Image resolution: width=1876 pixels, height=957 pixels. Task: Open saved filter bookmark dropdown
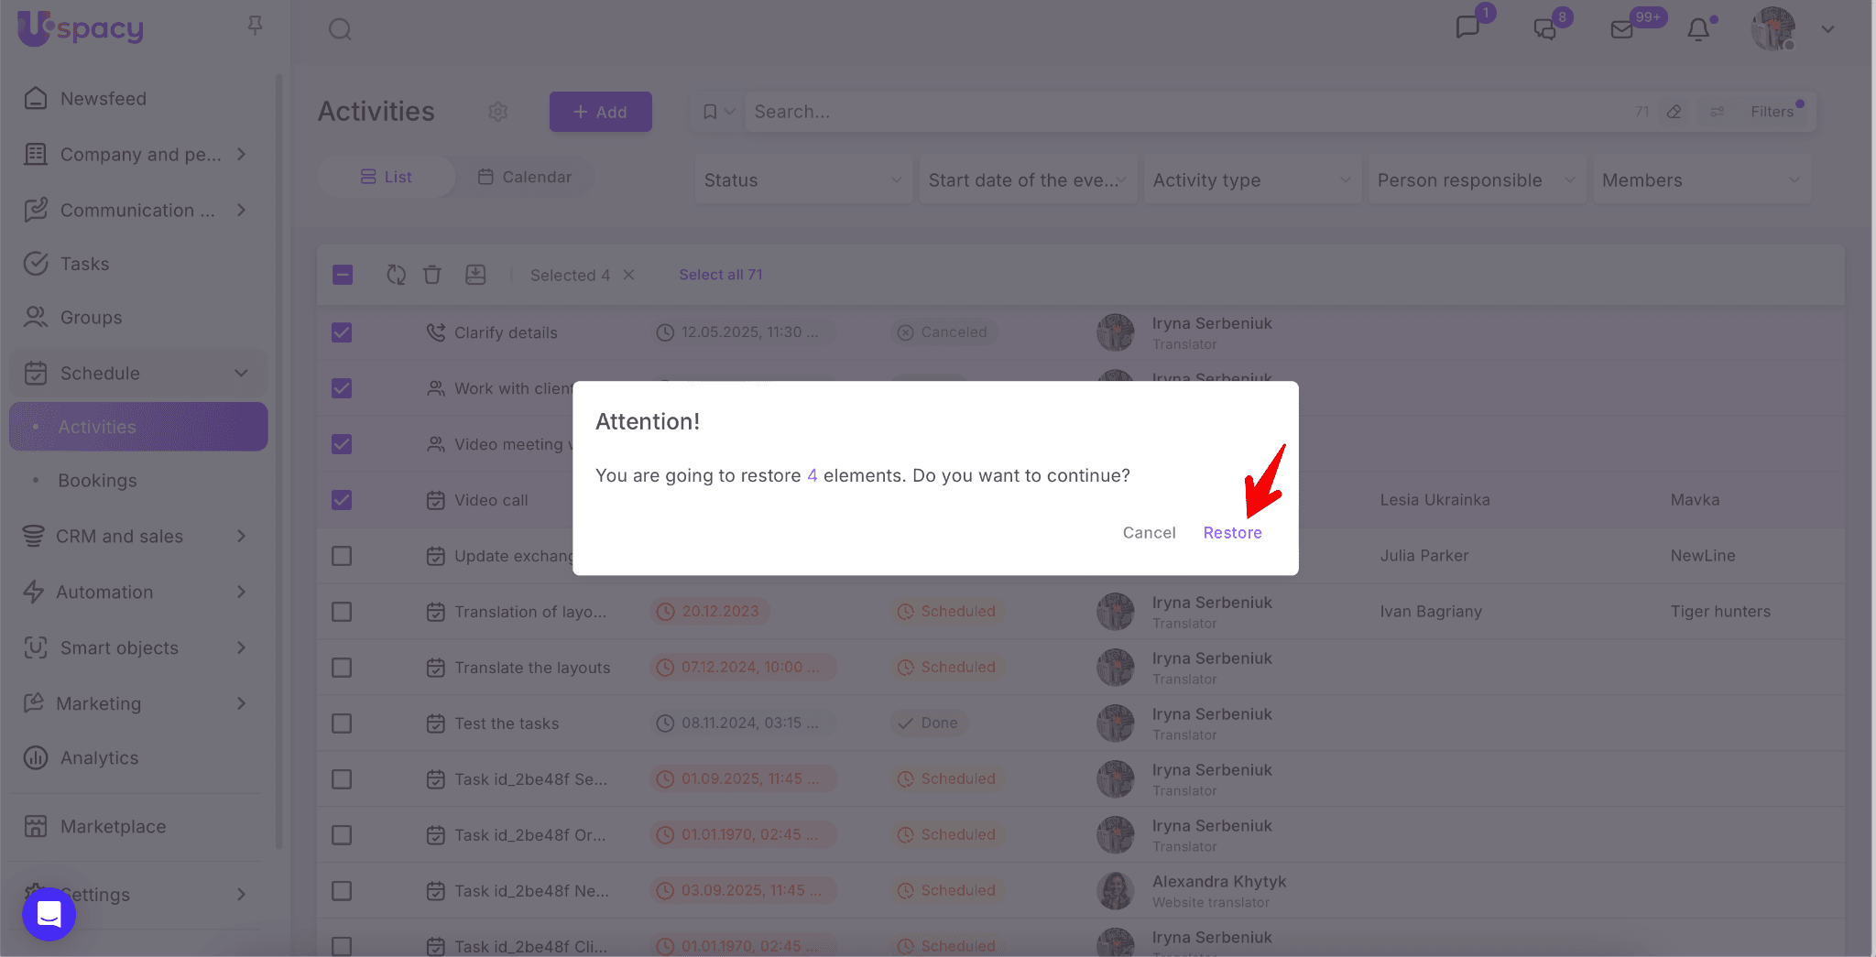718,112
